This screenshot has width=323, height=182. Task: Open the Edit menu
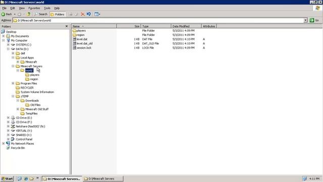click(13, 8)
